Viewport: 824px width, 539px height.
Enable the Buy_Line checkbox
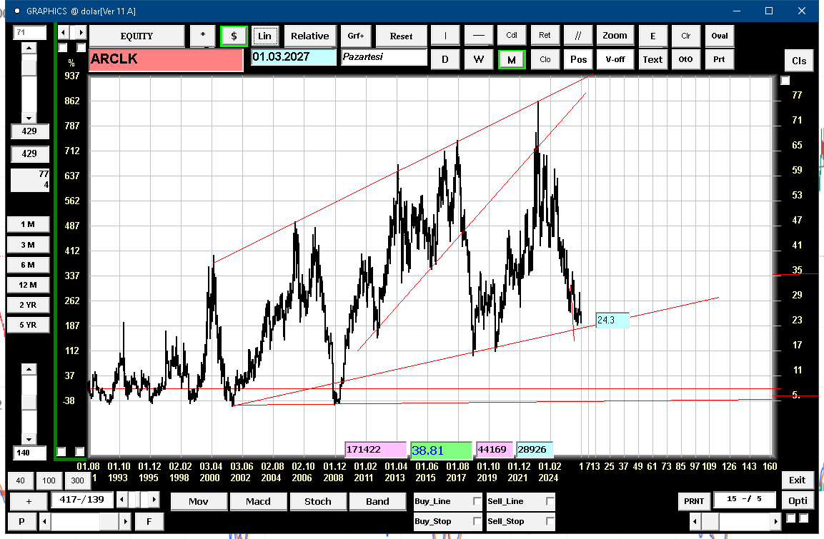click(x=477, y=502)
